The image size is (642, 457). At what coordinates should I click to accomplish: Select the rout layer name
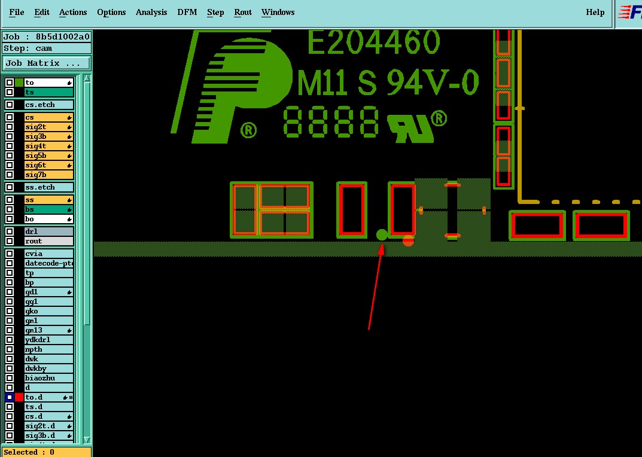tap(48, 241)
